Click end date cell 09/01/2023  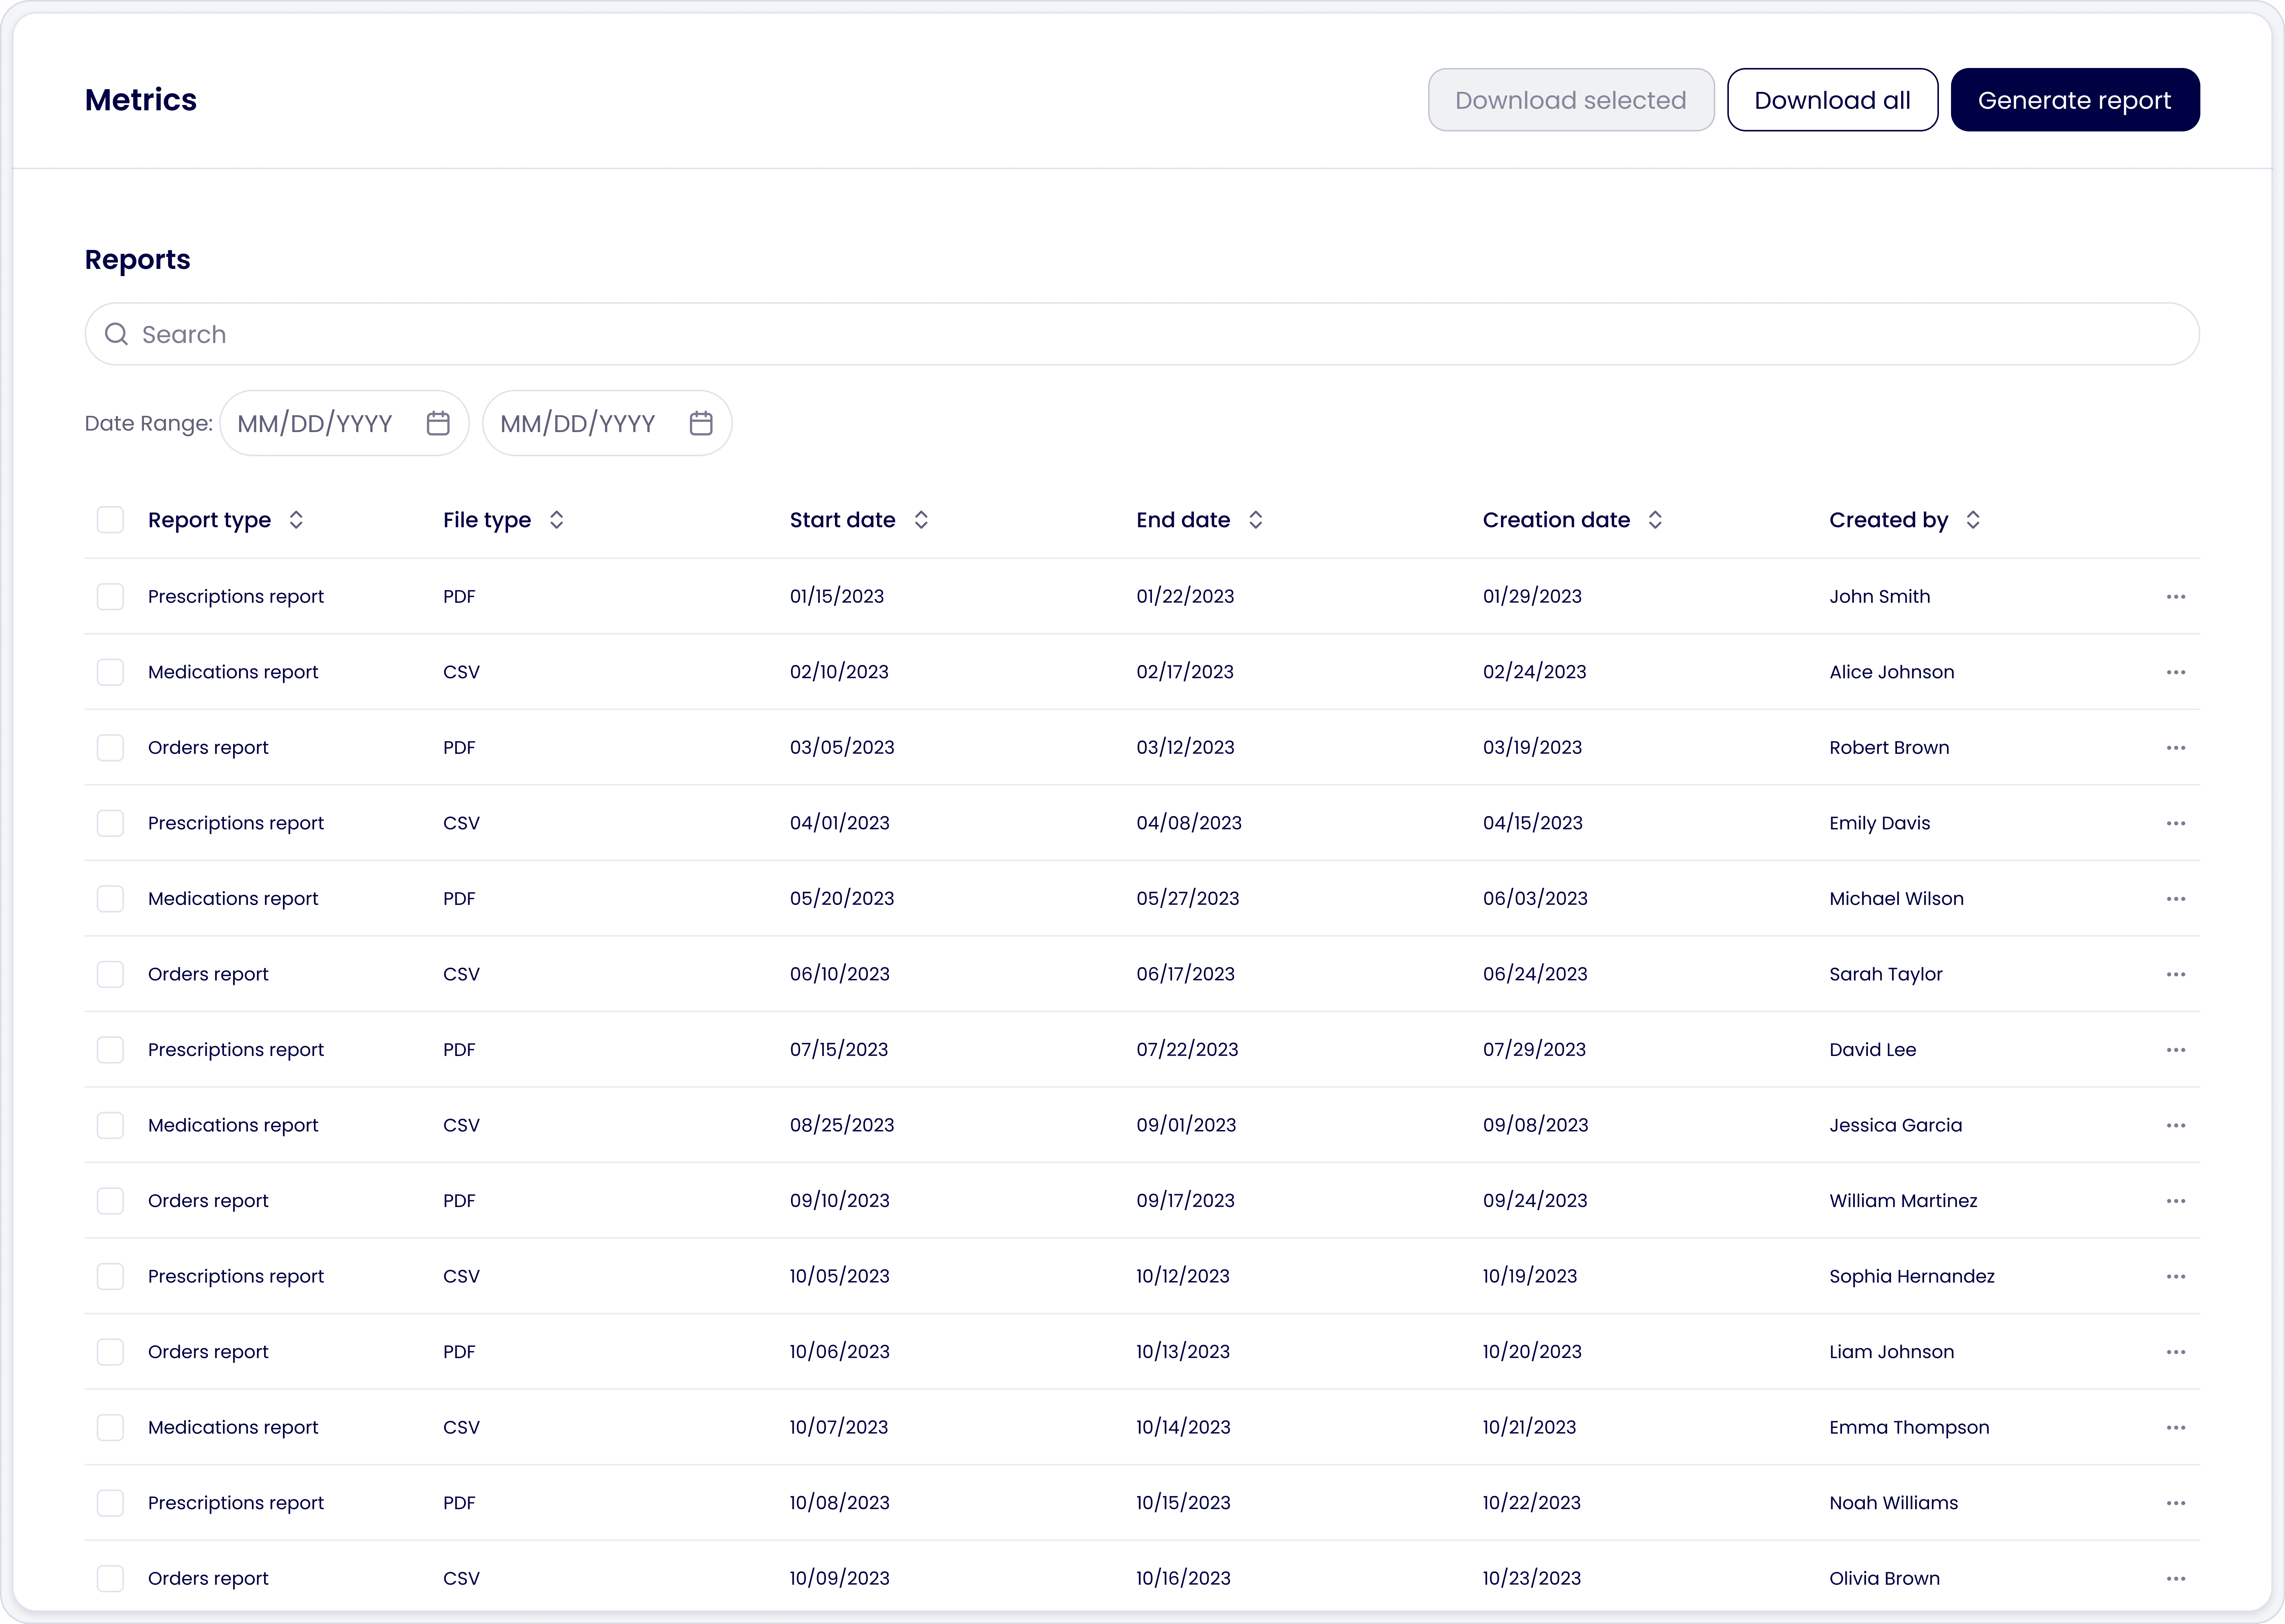click(1187, 1125)
